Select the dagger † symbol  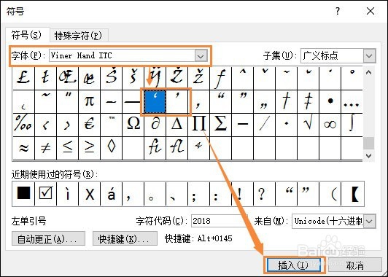(x=287, y=101)
